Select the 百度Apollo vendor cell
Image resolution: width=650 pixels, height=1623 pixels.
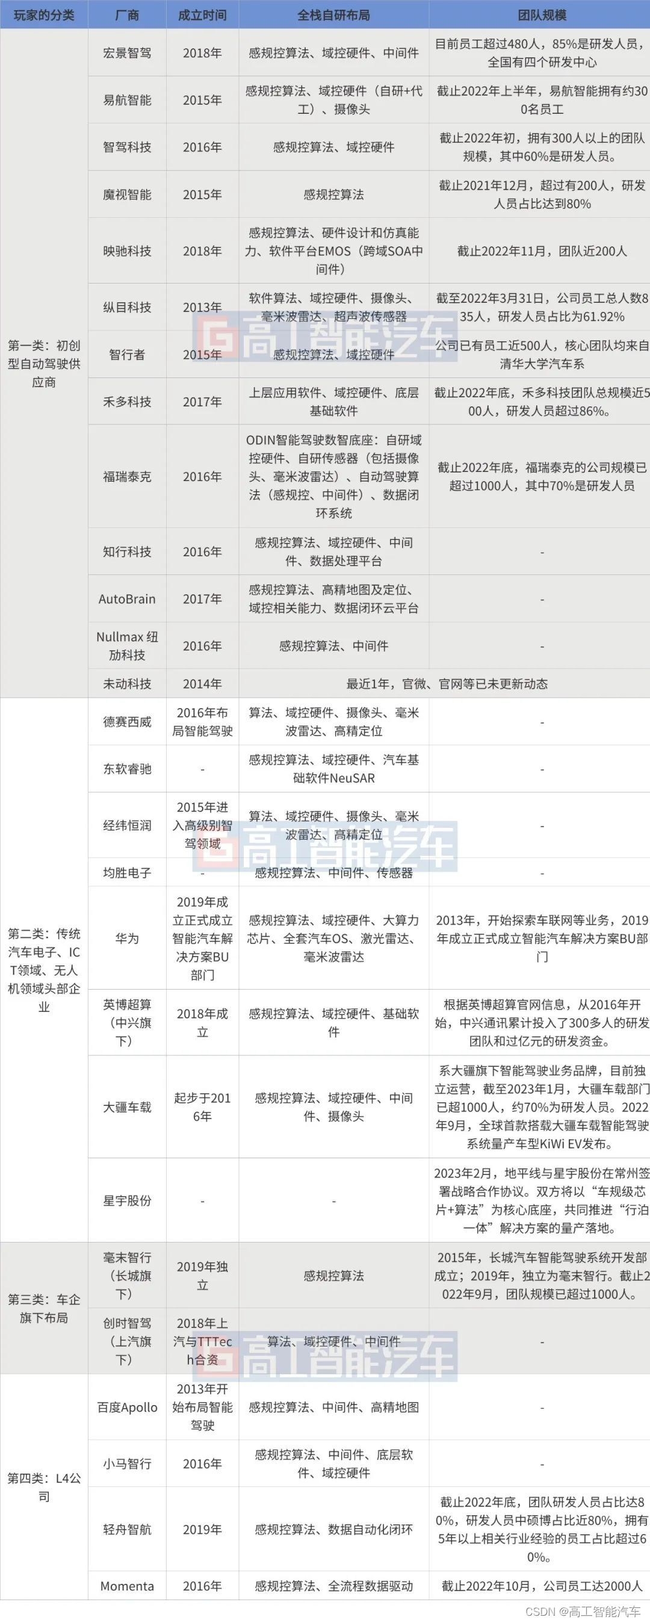pyautogui.click(x=127, y=1407)
